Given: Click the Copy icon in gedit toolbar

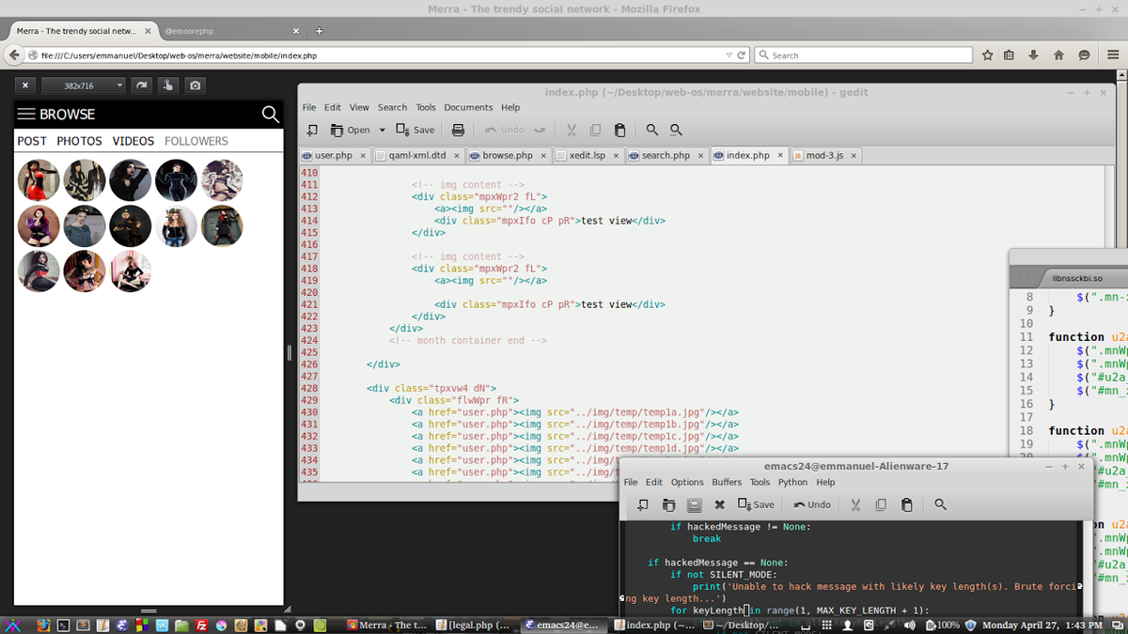Looking at the screenshot, I should pyautogui.click(x=595, y=130).
